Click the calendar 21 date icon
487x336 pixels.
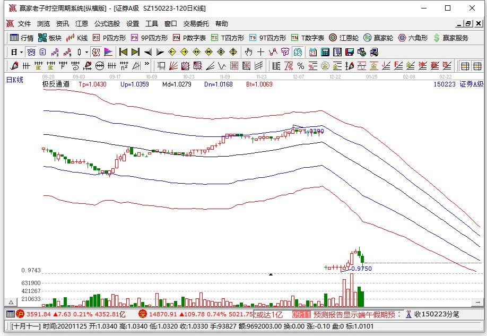click(313, 52)
